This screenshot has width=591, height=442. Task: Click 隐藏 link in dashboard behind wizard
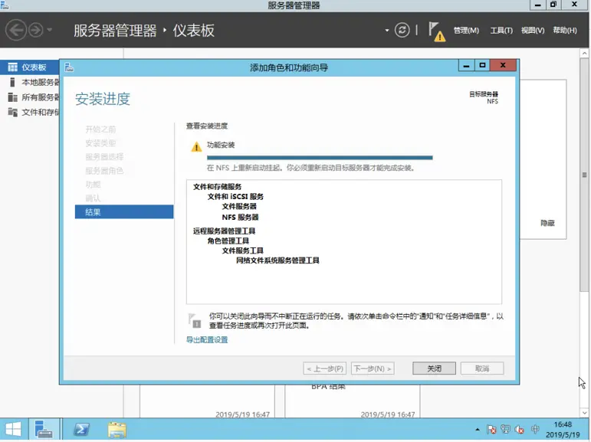(547, 223)
